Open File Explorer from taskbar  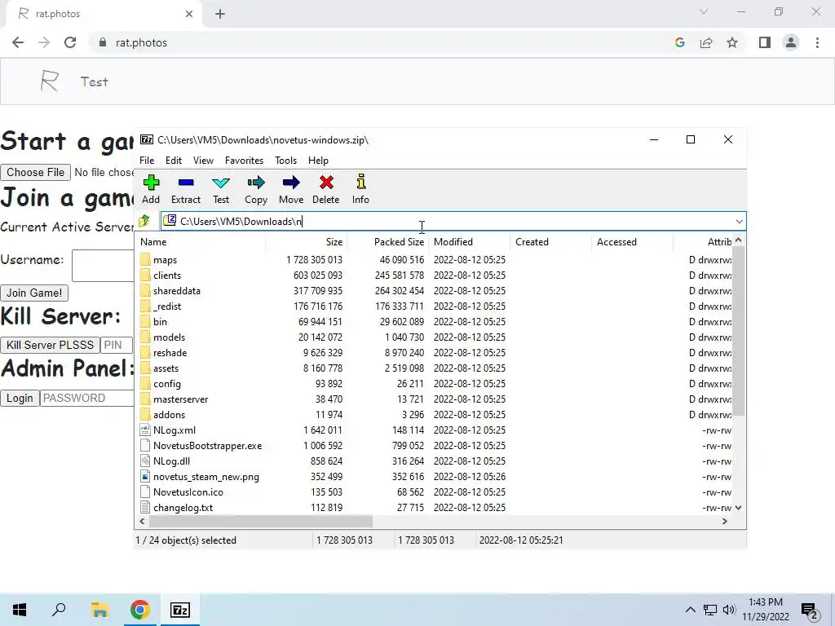point(99,610)
